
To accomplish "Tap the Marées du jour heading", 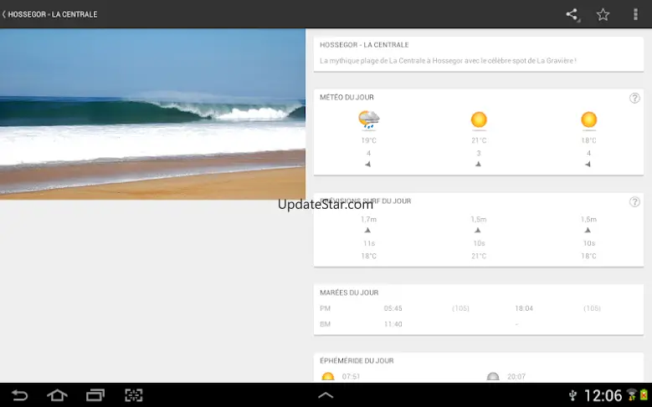I will 349,293.
